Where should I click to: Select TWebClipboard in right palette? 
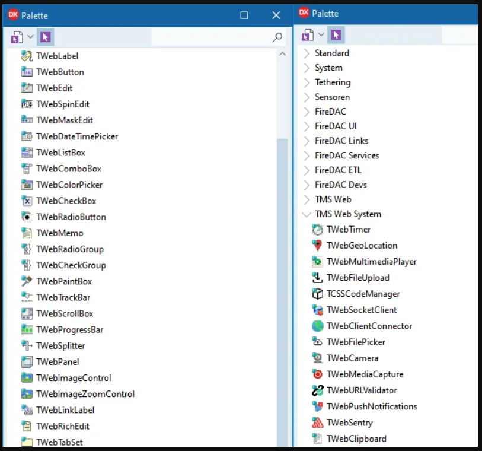[x=356, y=439]
